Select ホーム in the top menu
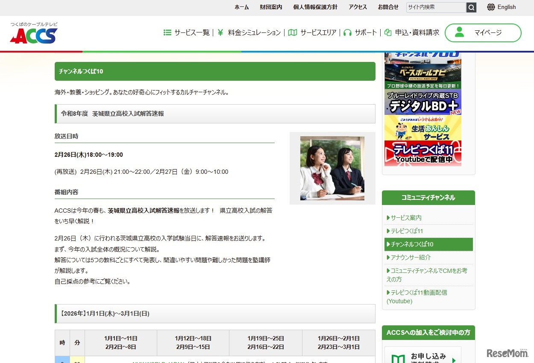 click(x=241, y=7)
